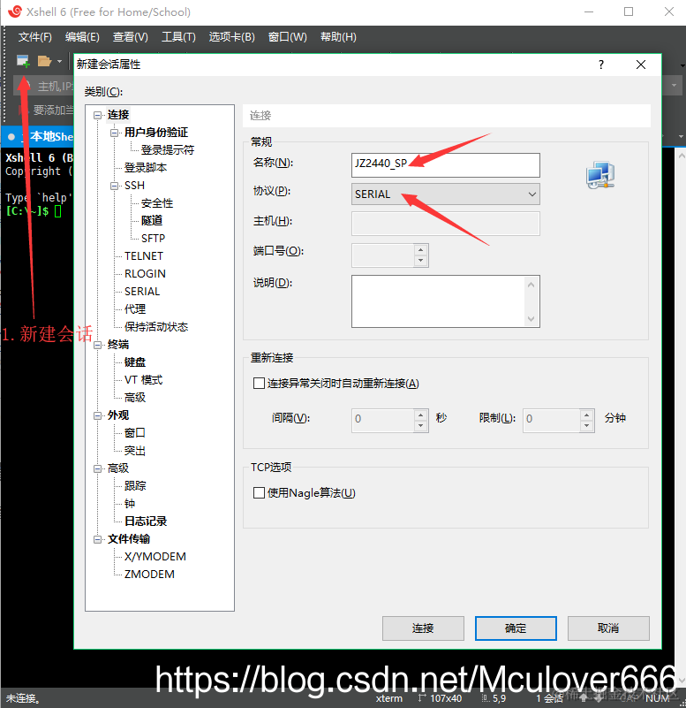The image size is (686, 708).
Task: Close the 新建会话属性 dialog
Action: point(640,65)
